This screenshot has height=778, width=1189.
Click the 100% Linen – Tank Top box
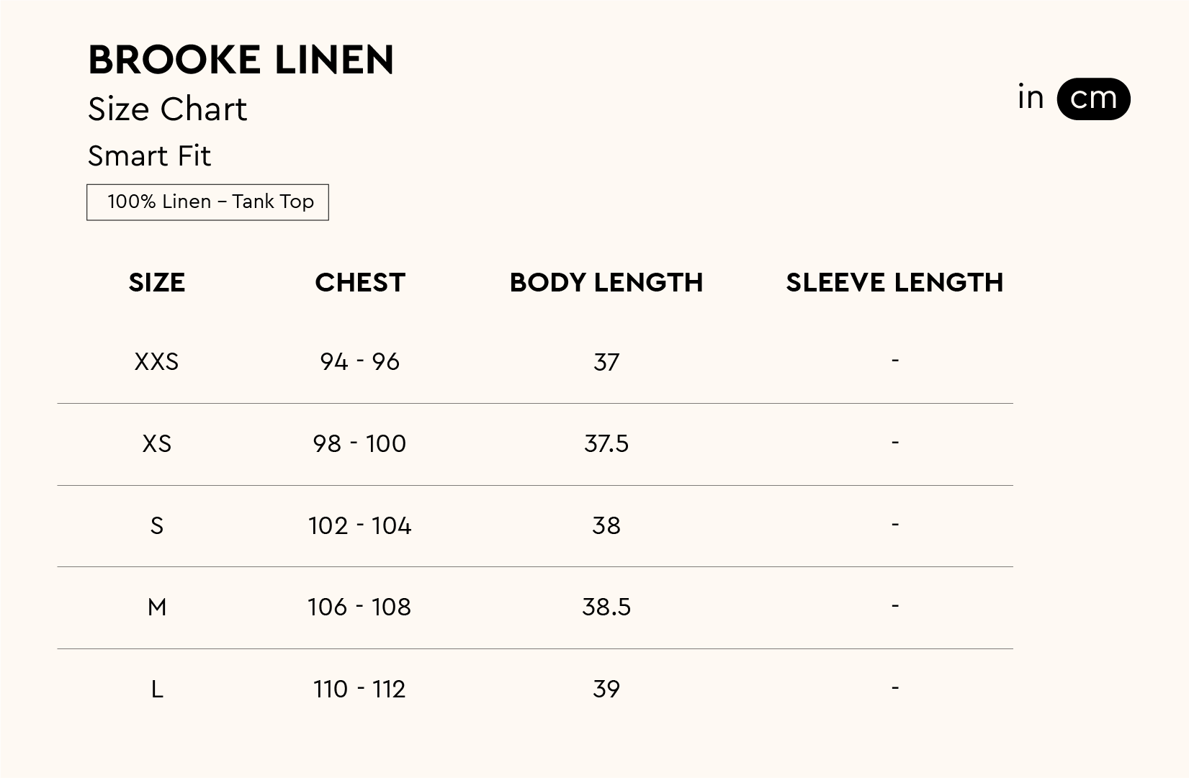(x=207, y=202)
